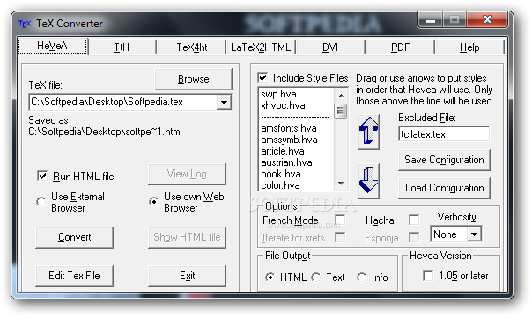Enable the Hacha checkbox

click(x=414, y=220)
